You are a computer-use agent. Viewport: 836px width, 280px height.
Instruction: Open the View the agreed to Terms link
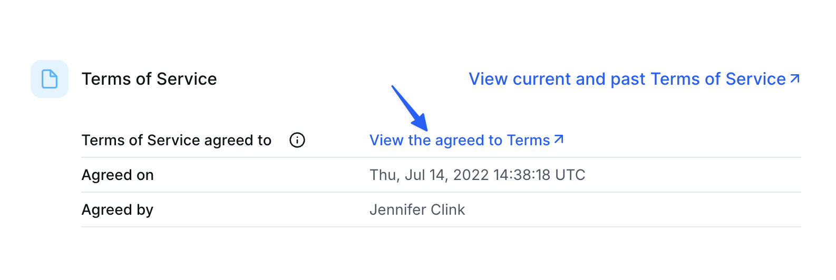pos(466,140)
